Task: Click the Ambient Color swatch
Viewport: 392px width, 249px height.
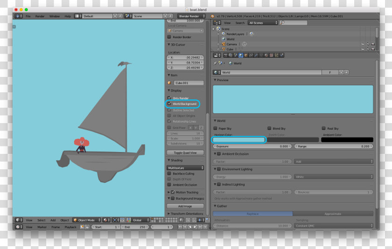Action: coord(347,140)
